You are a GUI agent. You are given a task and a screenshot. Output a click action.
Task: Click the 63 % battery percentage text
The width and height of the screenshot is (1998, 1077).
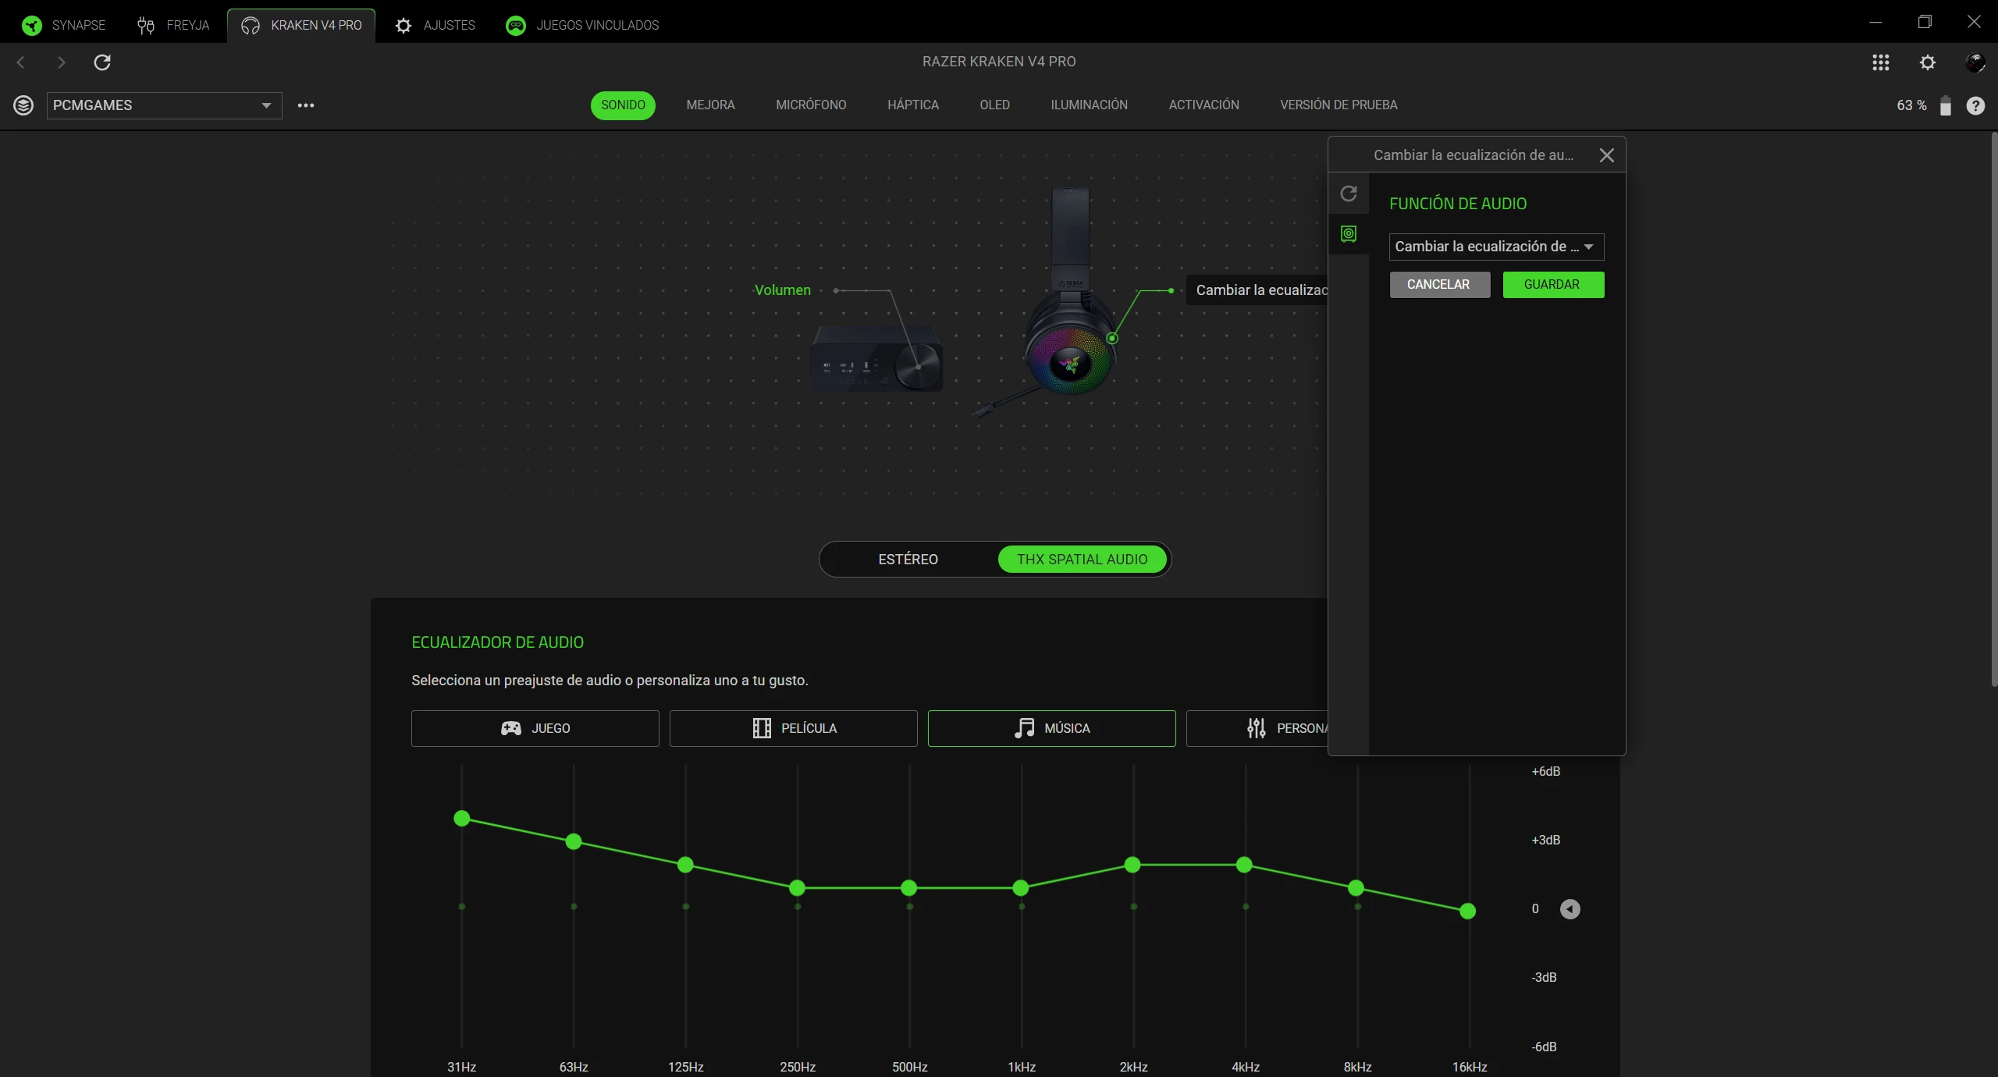point(1911,105)
